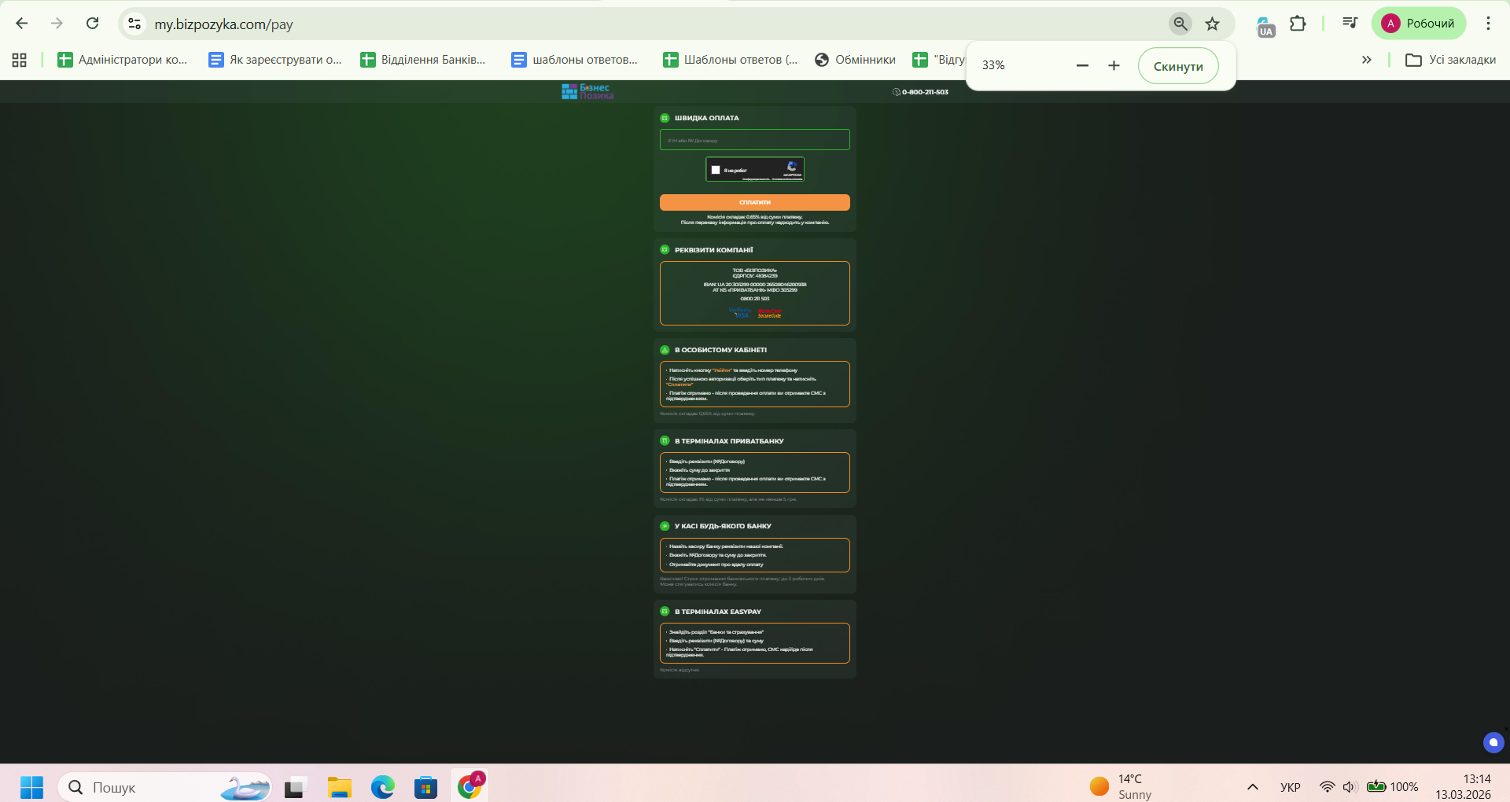
Task: Click the icon beside У КАСІ БУДЬ-ЯКОГО БАНКУ
Action: click(665, 526)
